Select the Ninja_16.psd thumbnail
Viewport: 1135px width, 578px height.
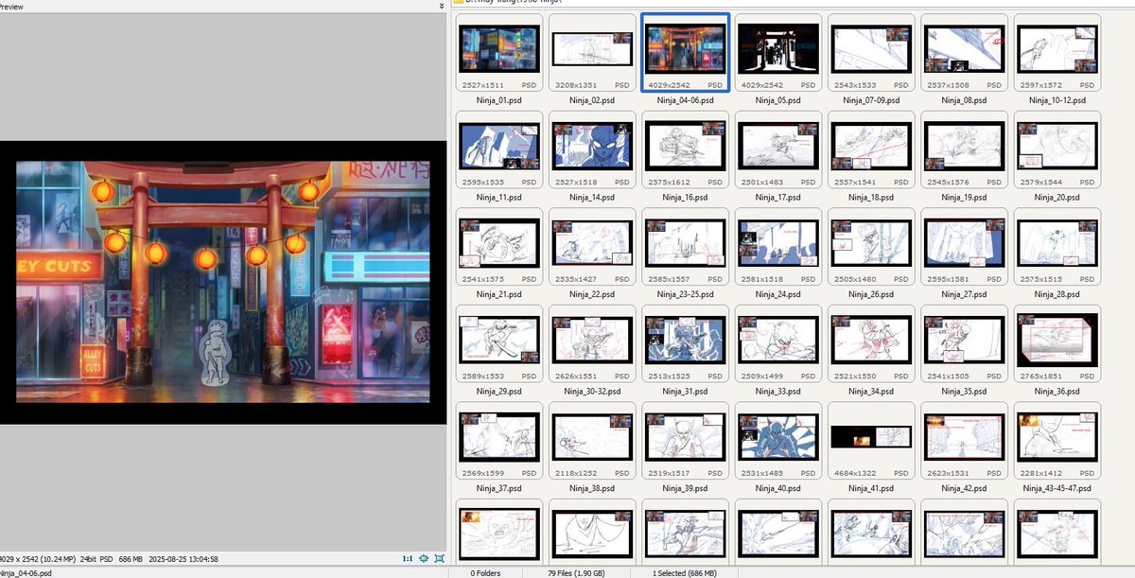[x=685, y=149]
